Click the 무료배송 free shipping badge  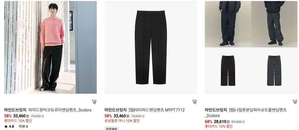click(x=112, y=128)
